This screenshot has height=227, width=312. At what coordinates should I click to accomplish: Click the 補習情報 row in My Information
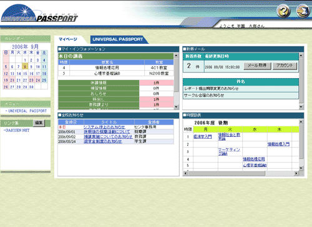(116, 88)
